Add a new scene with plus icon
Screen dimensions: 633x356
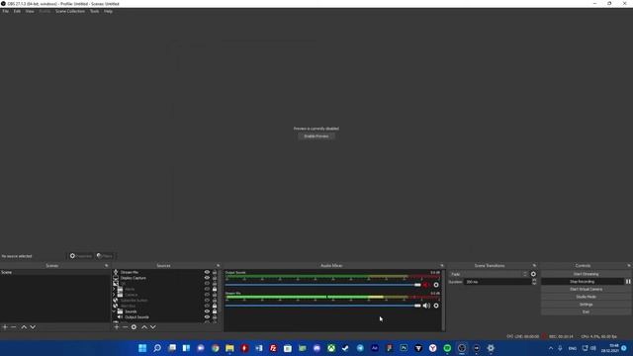tap(5, 327)
